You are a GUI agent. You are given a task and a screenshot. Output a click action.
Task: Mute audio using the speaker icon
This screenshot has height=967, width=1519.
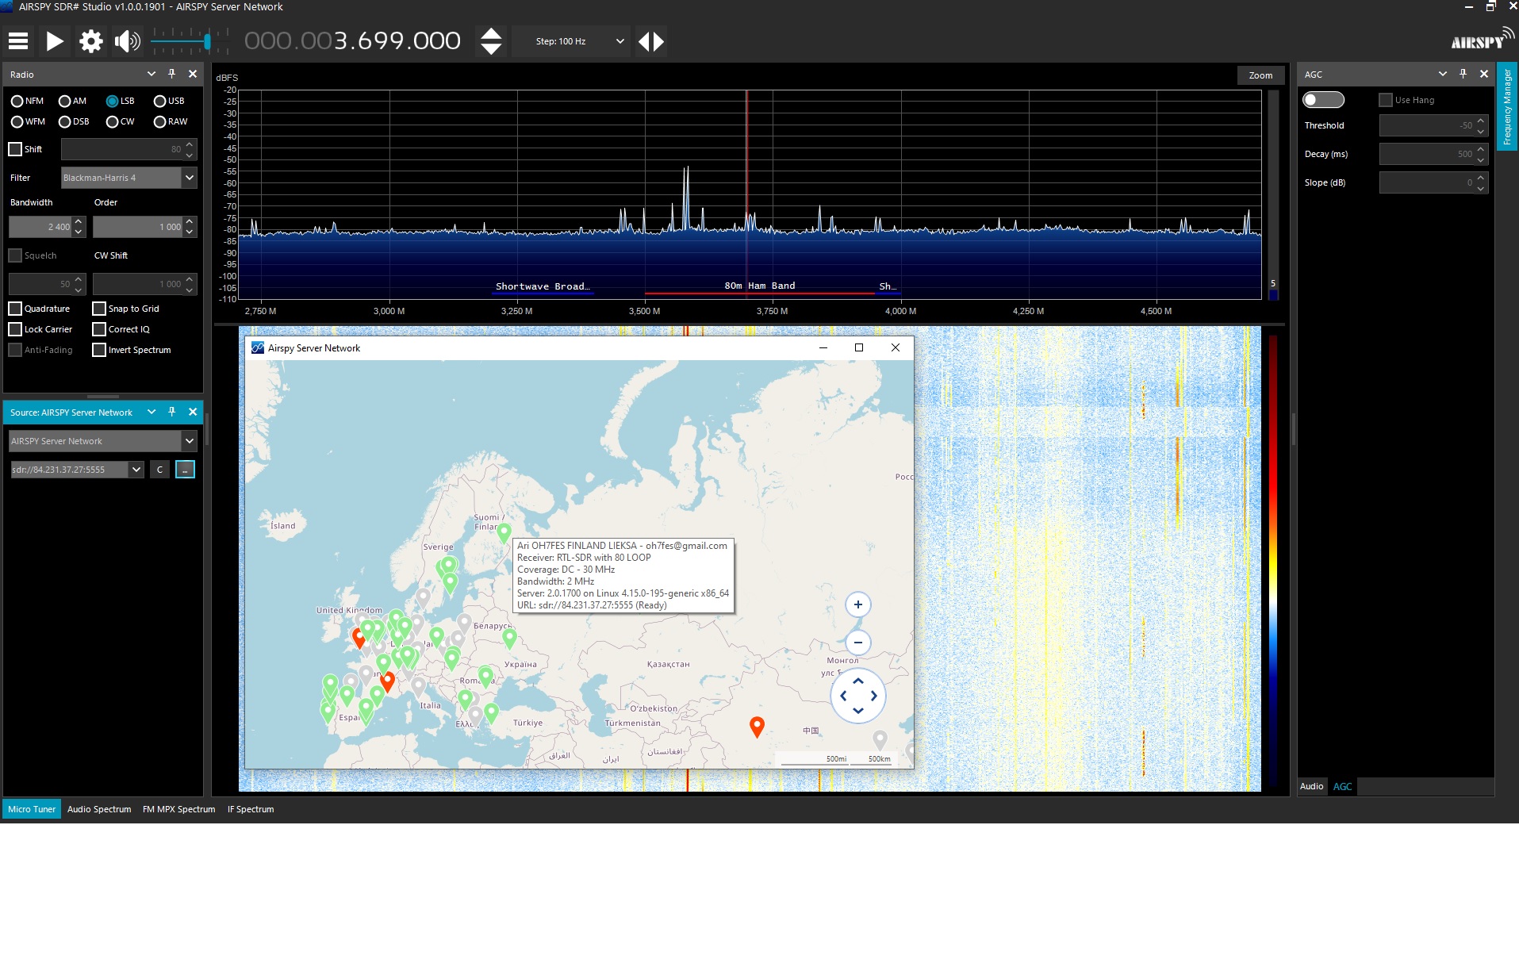coord(127,41)
